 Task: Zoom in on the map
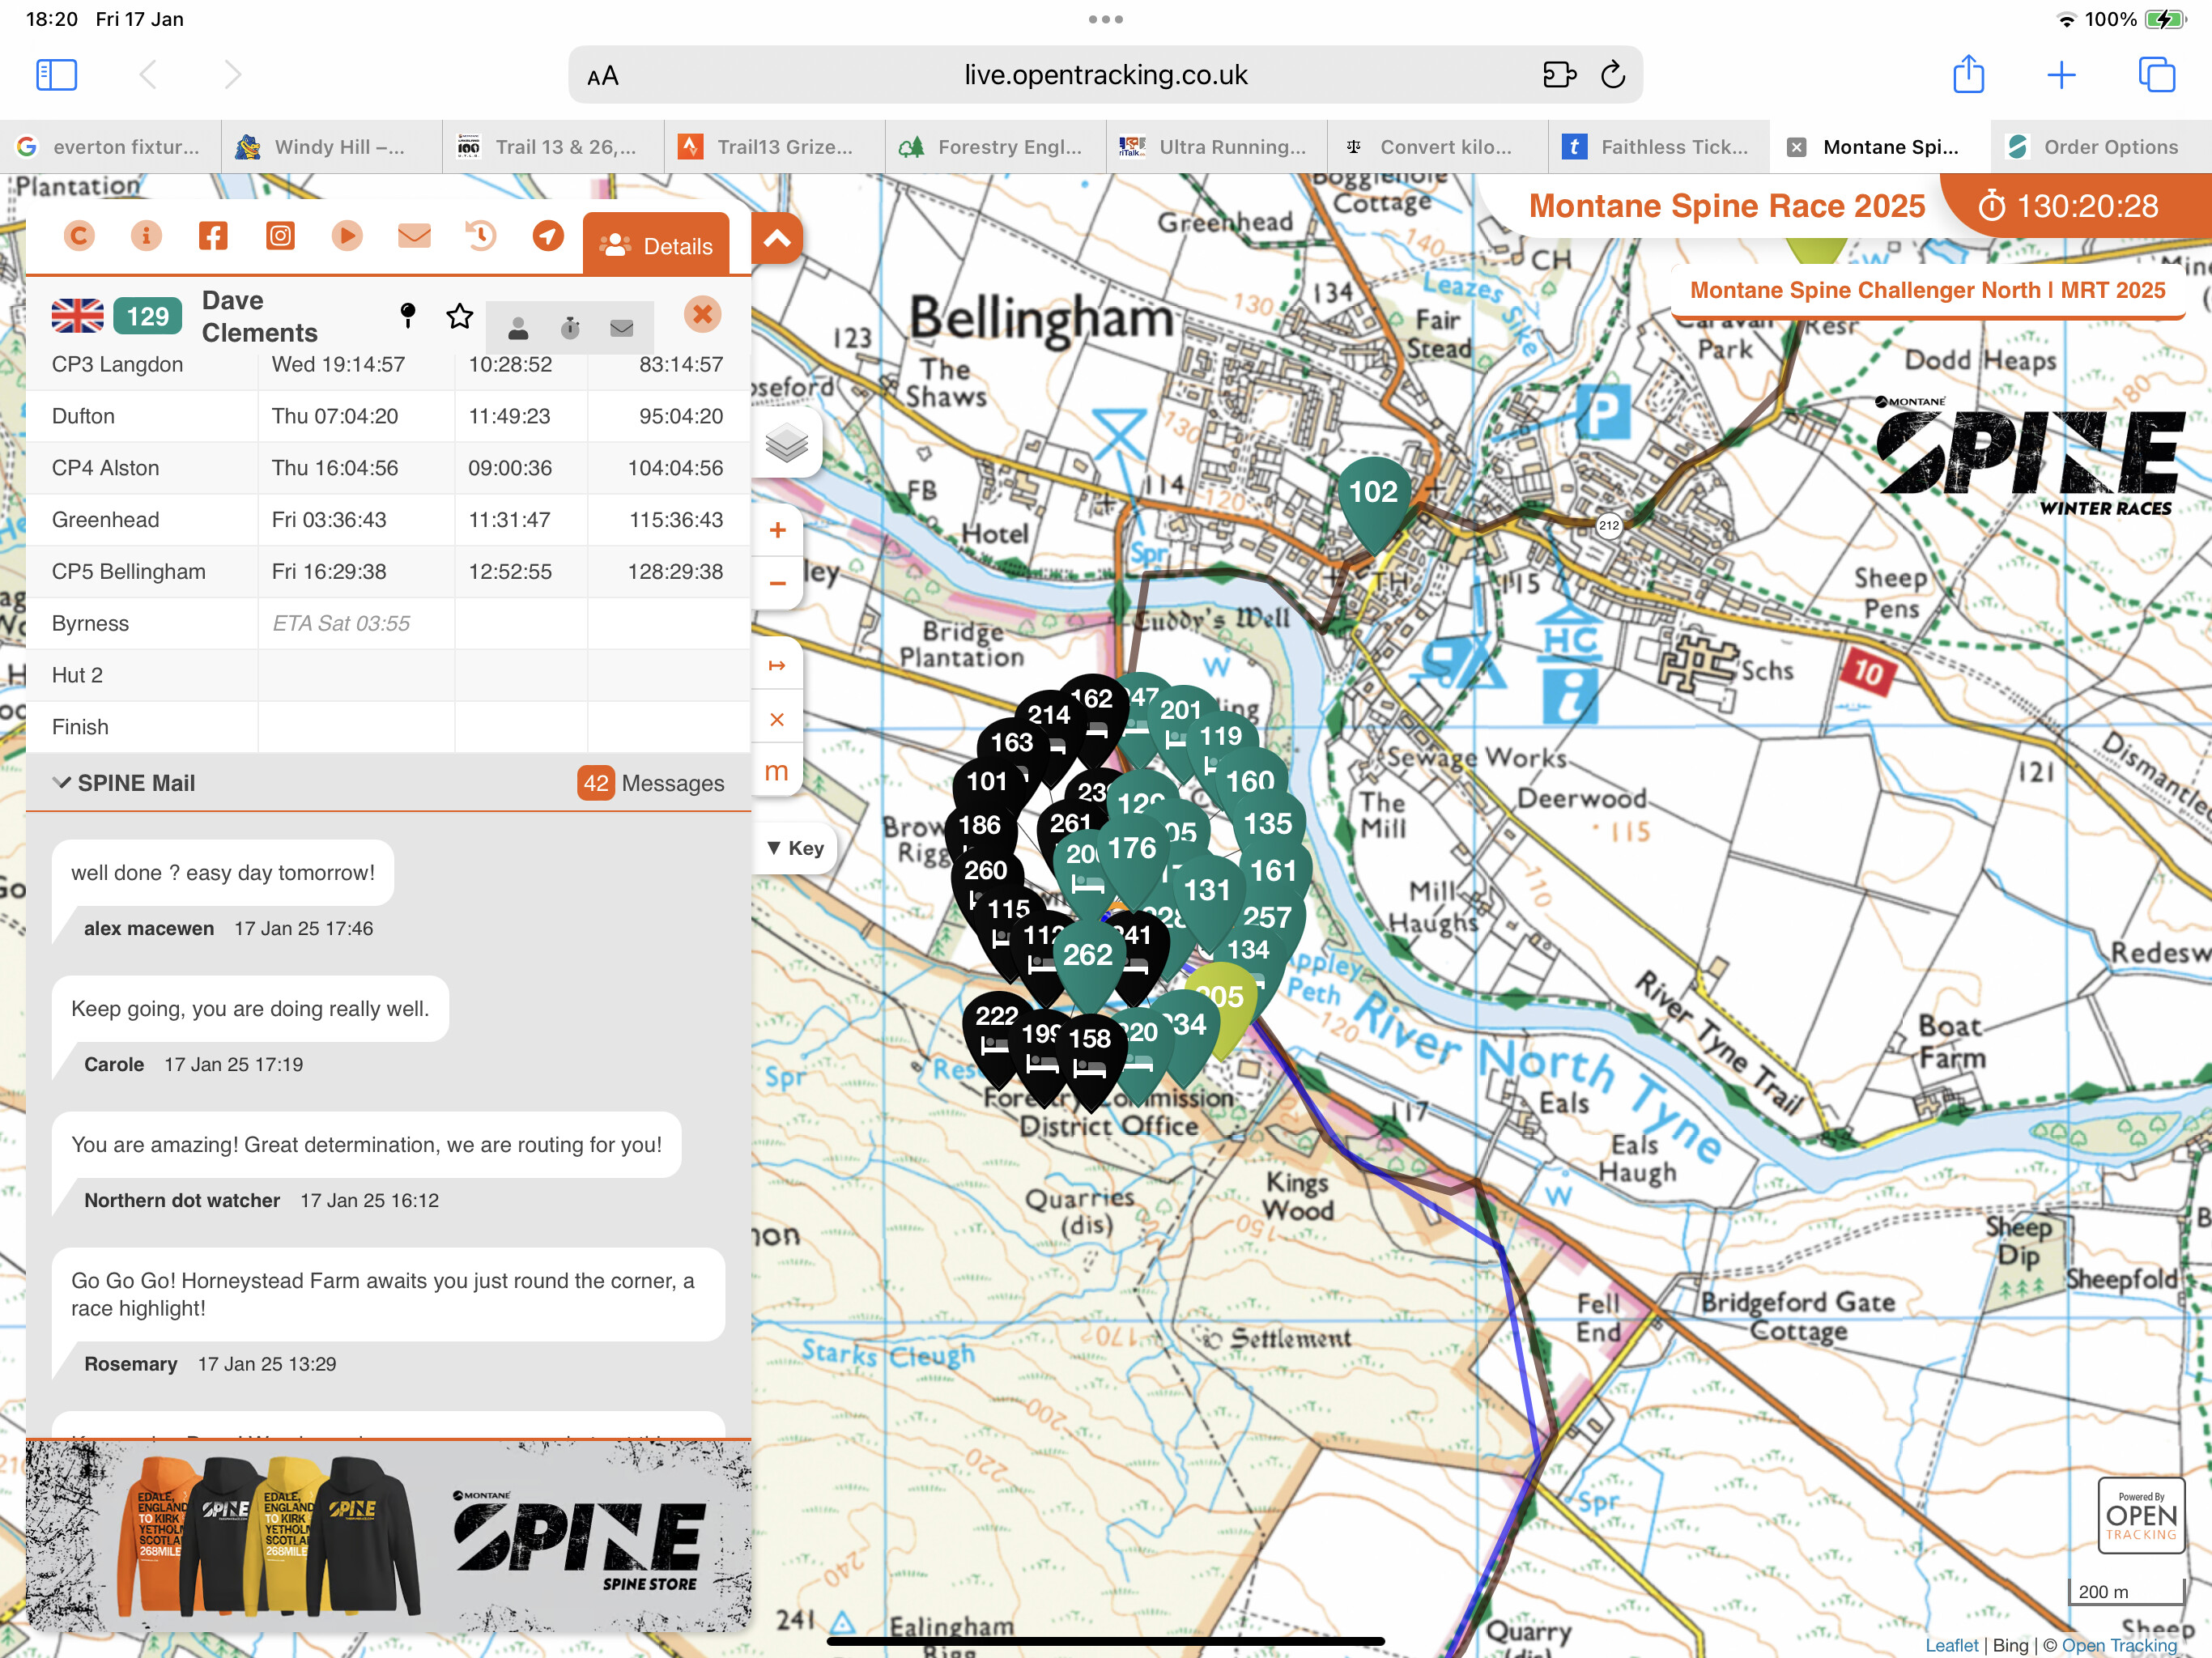pyautogui.click(x=777, y=530)
